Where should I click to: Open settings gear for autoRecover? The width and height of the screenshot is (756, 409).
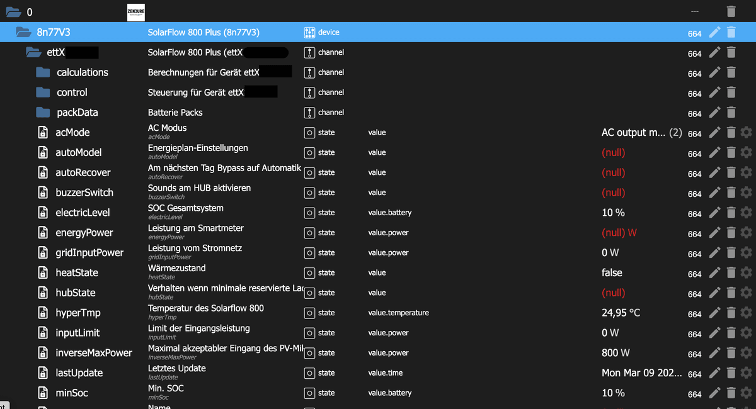747,172
